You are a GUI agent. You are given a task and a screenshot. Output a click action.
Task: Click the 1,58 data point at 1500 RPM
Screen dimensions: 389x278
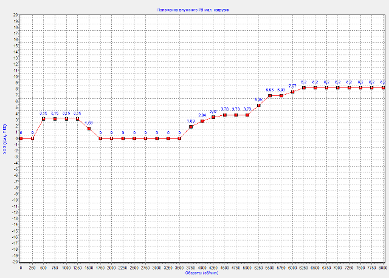coord(89,129)
